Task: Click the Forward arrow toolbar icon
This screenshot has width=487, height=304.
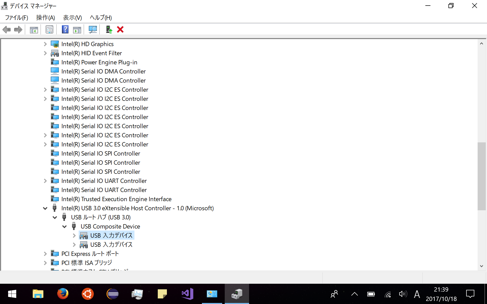Action: point(18,30)
